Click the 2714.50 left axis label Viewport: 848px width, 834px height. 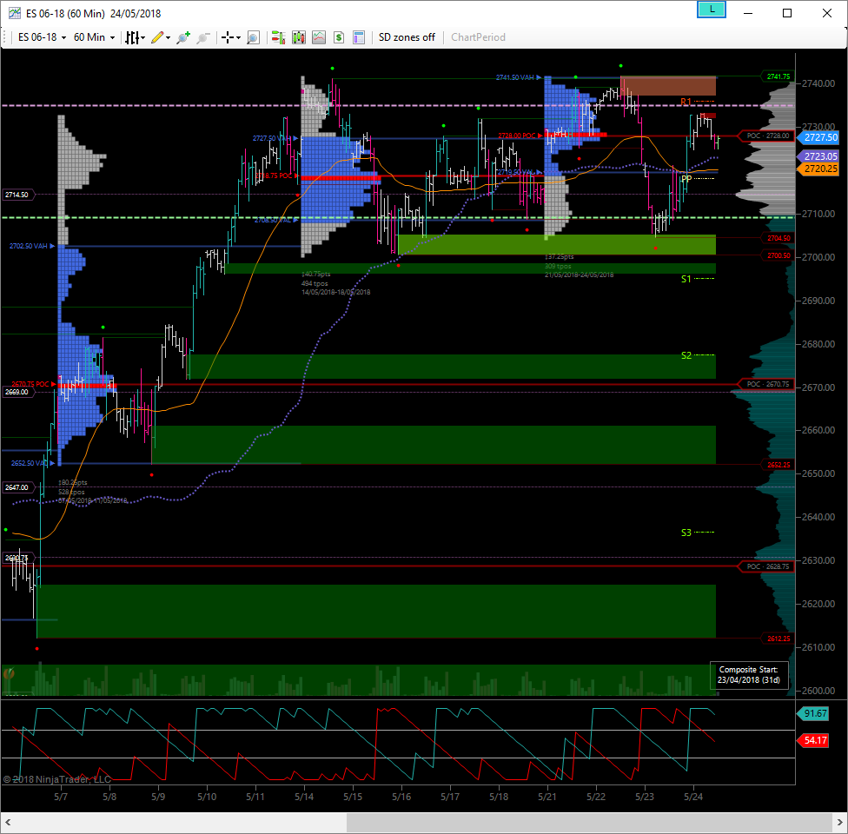click(x=18, y=195)
